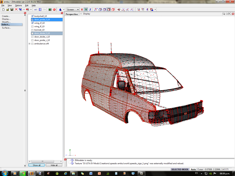Viewport: 235px width, 176px height.
Task: Toggle the Y axis constraint
Action: [x=86, y=10]
